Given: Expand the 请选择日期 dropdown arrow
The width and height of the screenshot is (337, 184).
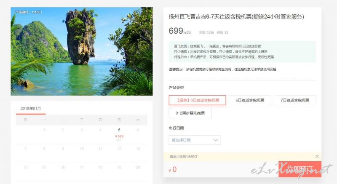Looking at the screenshot, I should (216, 140).
